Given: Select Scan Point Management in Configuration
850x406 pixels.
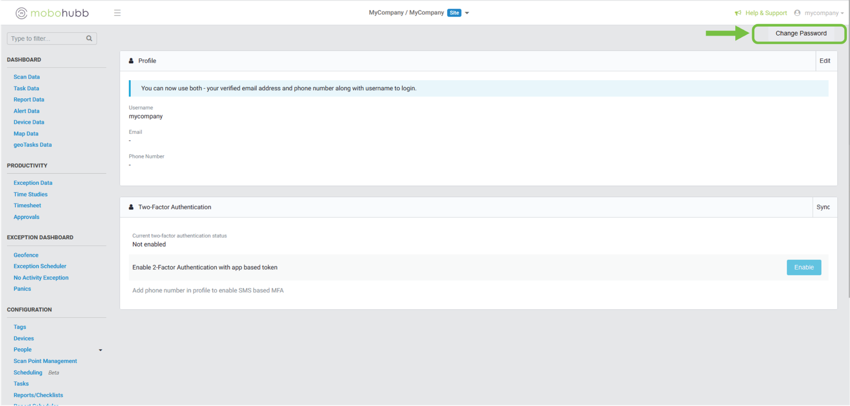Looking at the screenshot, I should 45,361.
